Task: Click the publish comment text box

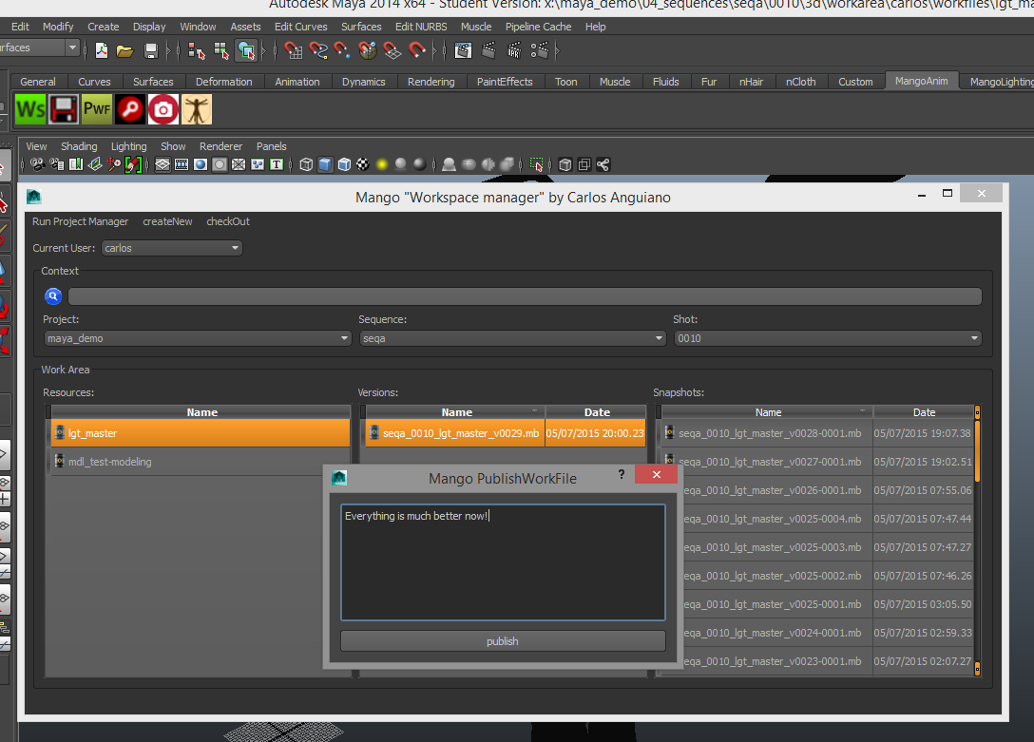Action: coord(503,562)
